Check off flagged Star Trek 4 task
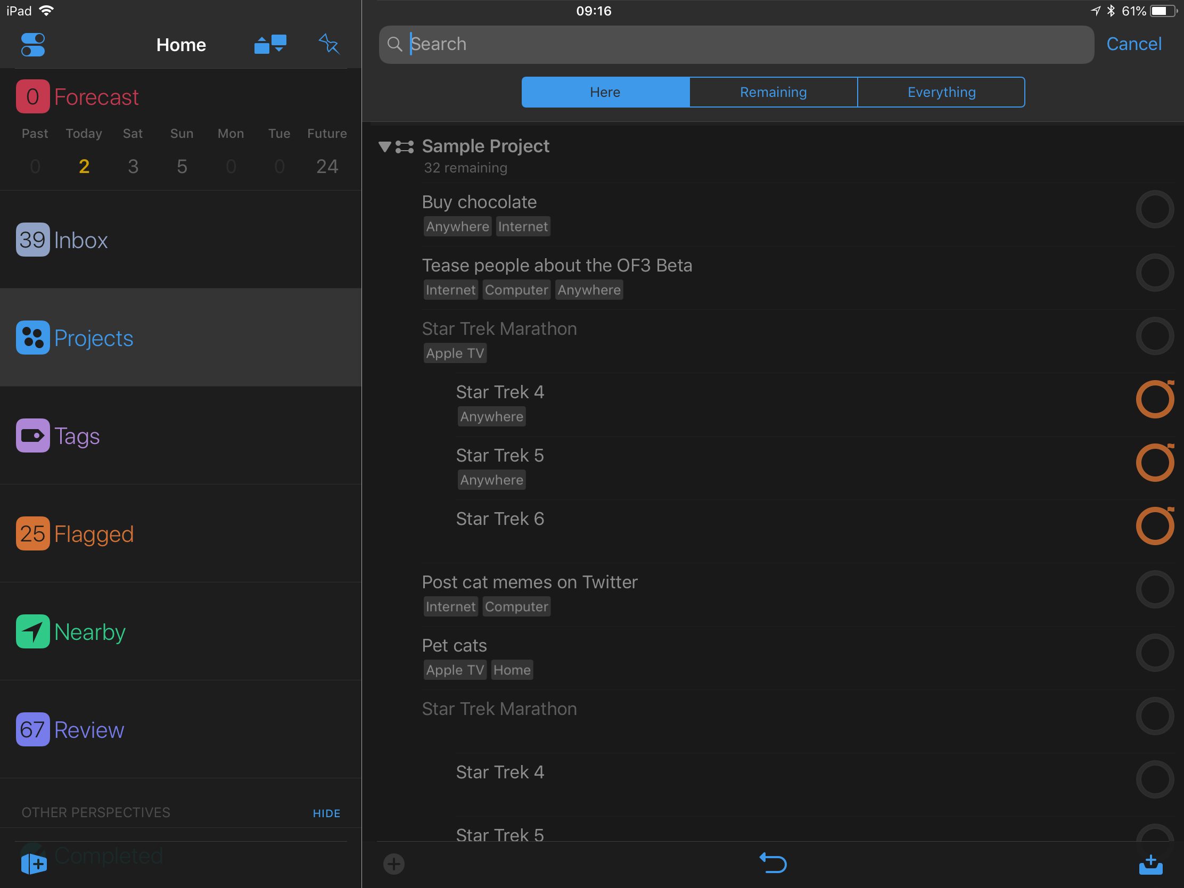This screenshot has height=888, width=1184. pyautogui.click(x=1155, y=399)
